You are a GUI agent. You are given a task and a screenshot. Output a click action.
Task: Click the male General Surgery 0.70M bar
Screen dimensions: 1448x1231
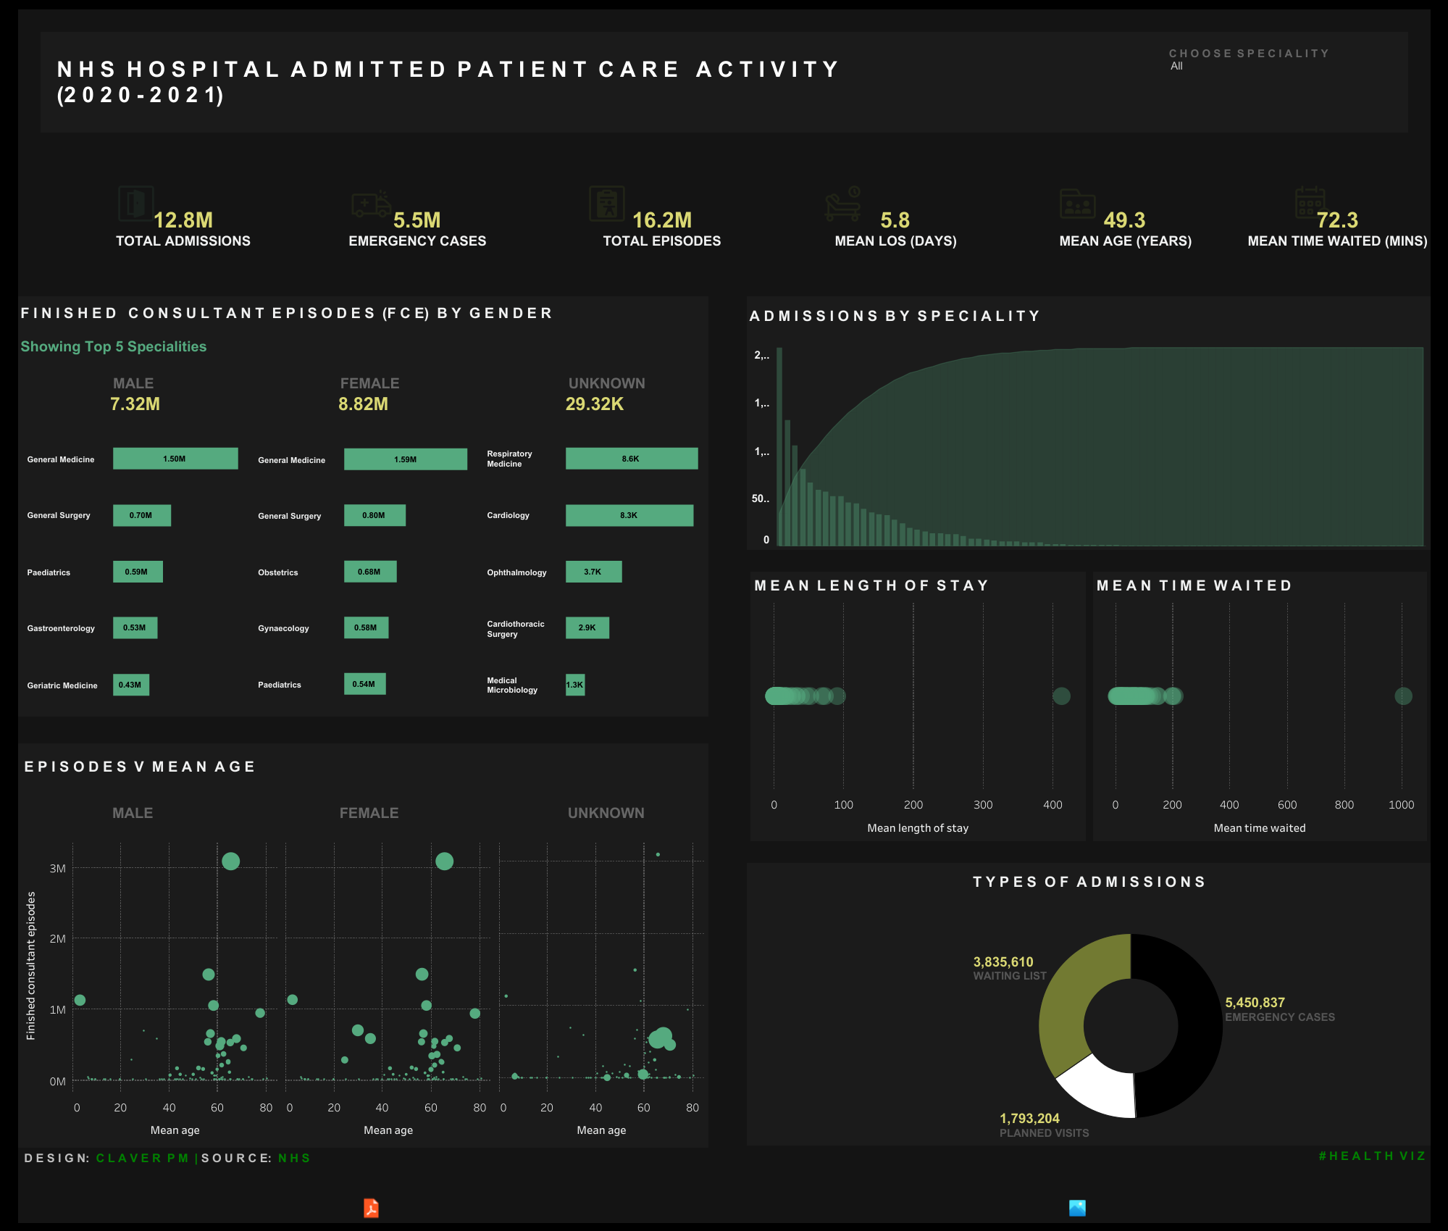(x=142, y=515)
